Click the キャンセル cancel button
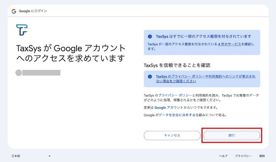This screenshot has width=276, height=162. [172, 135]
